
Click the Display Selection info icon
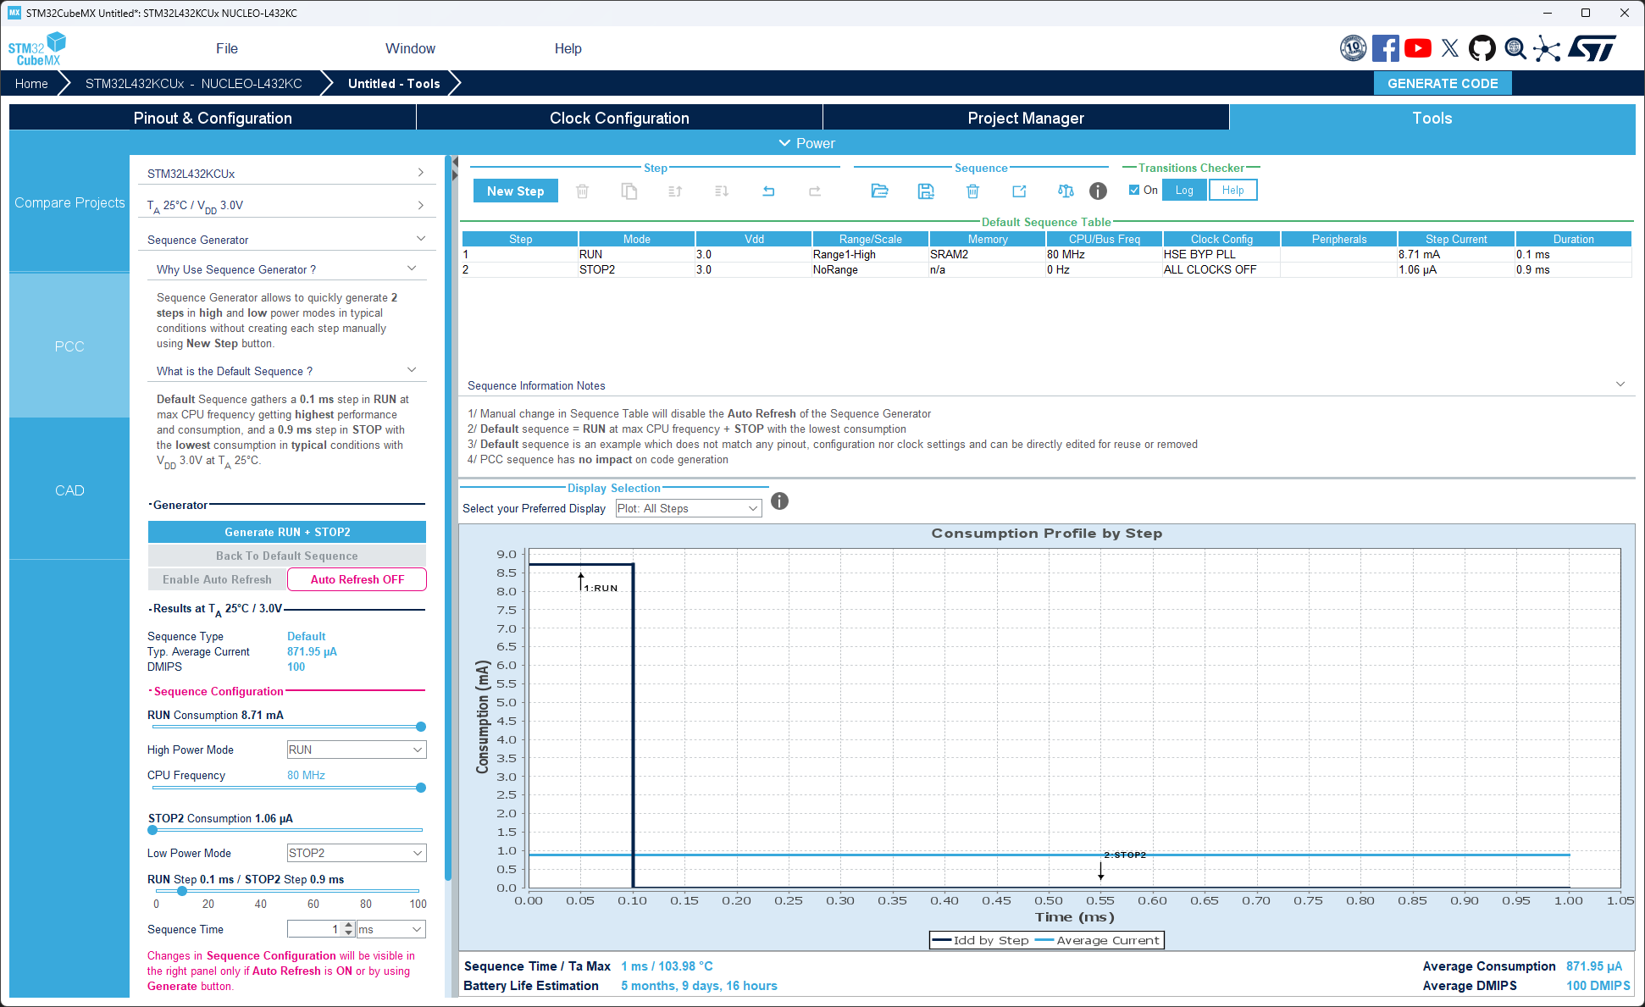(x=779, y=501)
